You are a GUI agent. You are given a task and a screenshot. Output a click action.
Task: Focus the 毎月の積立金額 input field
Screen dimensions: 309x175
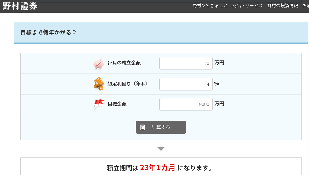pyautogui.click(x=186, y=63)
